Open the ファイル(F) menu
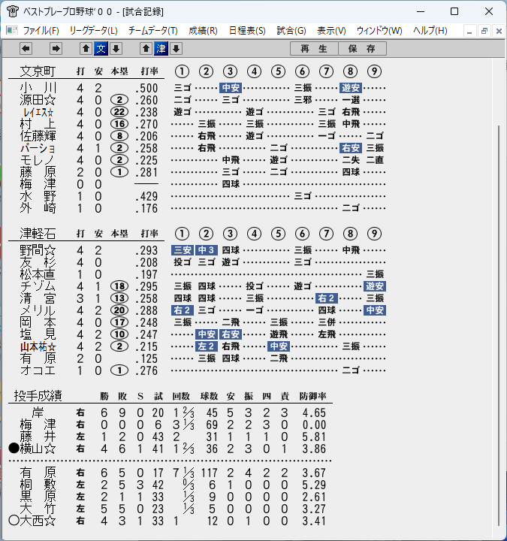 point(41,31)
